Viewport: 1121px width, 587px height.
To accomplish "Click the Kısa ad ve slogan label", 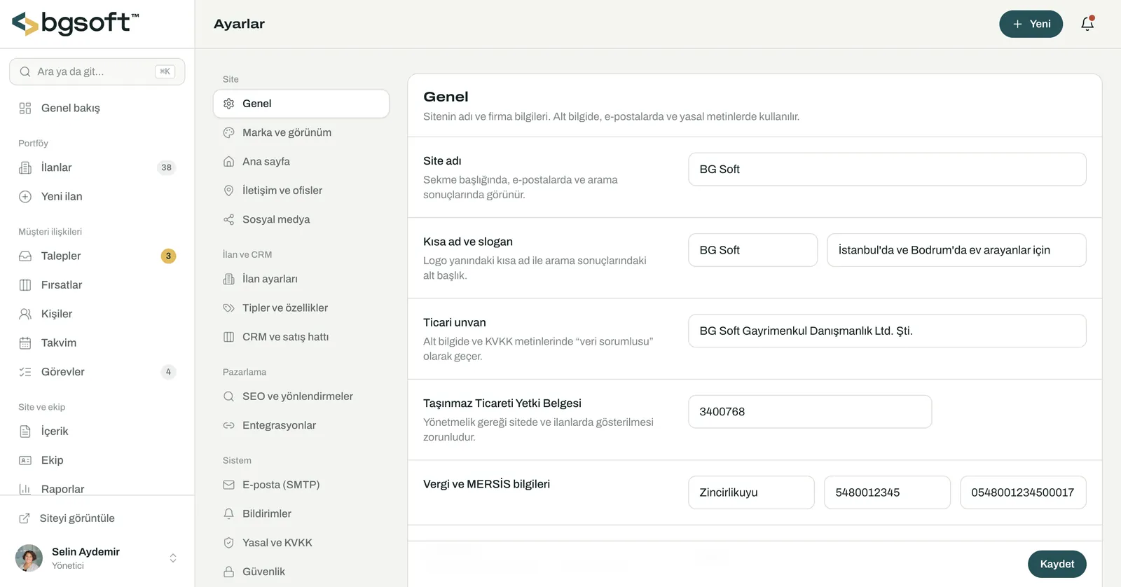I will point(468,242).
